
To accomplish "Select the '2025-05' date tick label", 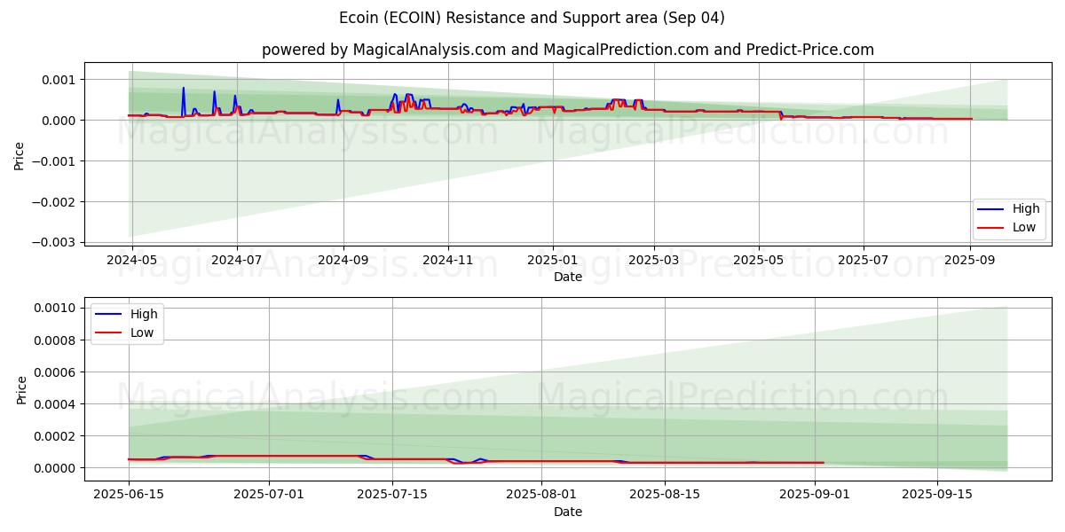I will [759, 261].
